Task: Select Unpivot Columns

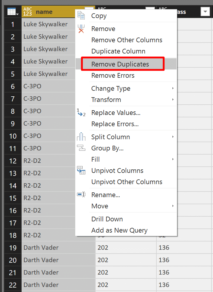Action: coord(126,171)
